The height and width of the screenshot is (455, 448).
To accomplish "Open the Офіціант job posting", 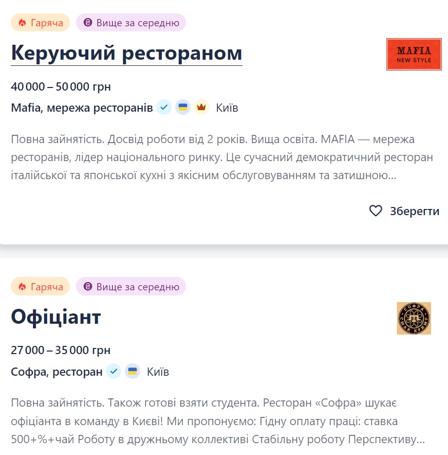I will tap(56, 317).
